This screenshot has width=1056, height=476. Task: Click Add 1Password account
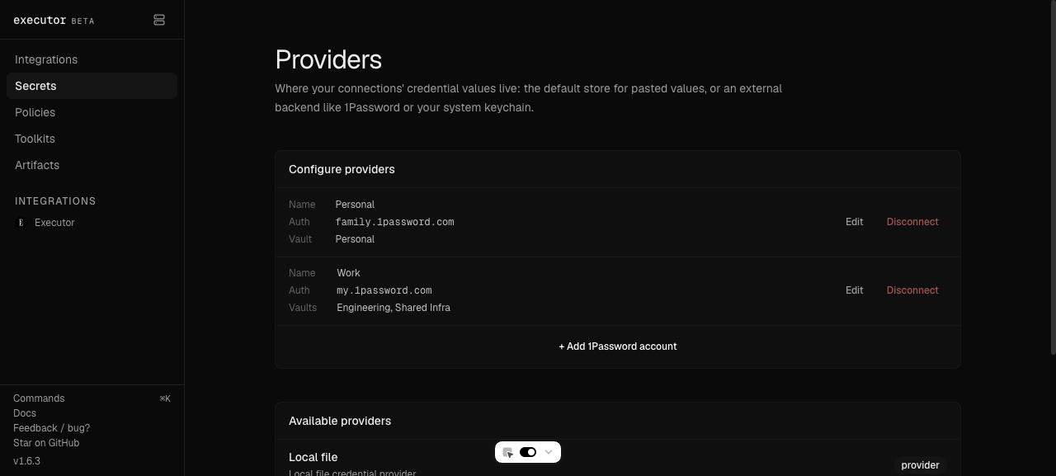coord(618,346)
